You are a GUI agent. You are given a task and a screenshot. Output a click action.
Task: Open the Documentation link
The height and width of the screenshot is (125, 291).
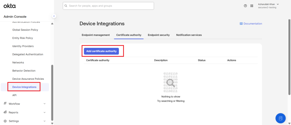pyautogui.click(x=251, y=24)
